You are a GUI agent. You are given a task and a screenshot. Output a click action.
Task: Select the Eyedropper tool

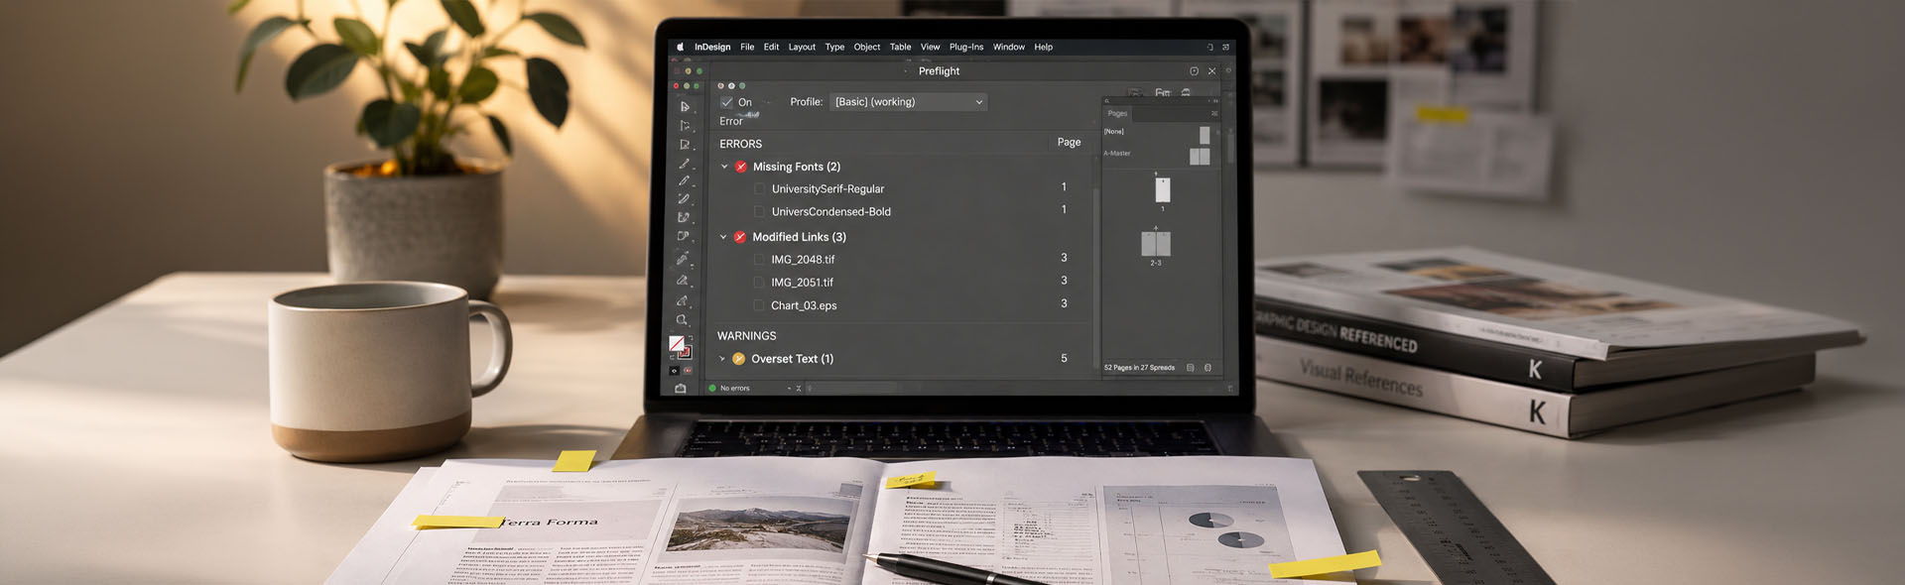click(x=683, y=258)
